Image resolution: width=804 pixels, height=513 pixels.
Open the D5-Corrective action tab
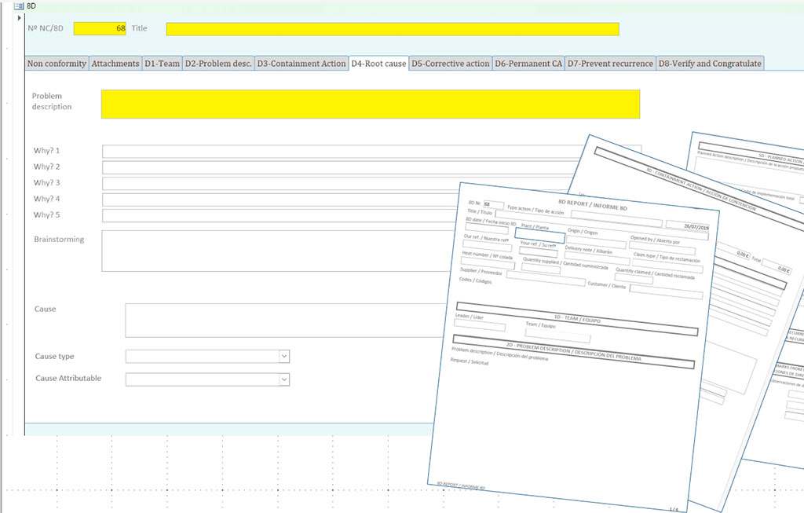(451, 64)
